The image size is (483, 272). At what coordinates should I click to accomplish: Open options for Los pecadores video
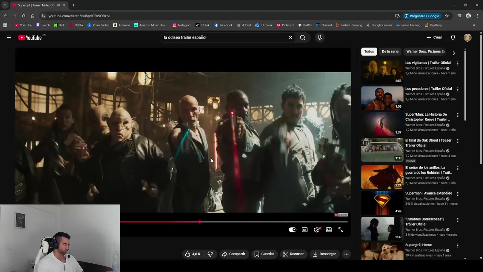click(x=458, y=89)
